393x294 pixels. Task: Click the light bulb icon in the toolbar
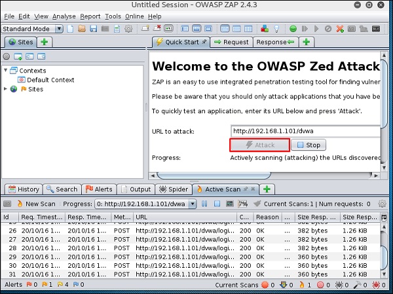coord(276,29)
